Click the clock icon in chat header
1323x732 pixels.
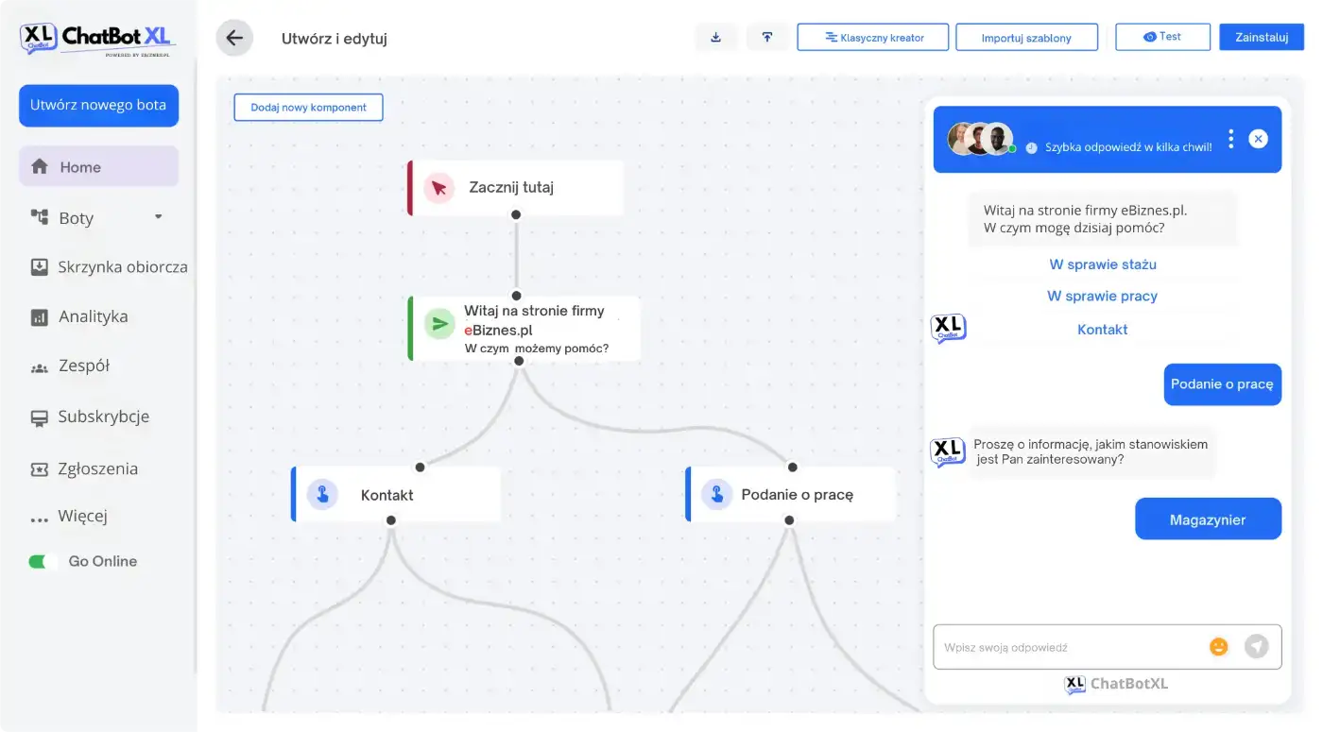1031,147
